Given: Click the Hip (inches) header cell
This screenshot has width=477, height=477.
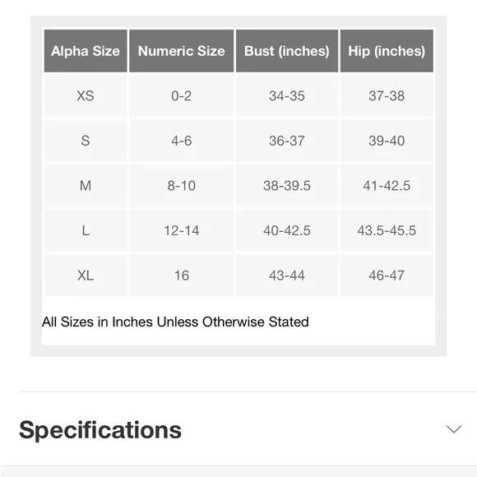Looking at the screenshot, I should coord(387,51).
